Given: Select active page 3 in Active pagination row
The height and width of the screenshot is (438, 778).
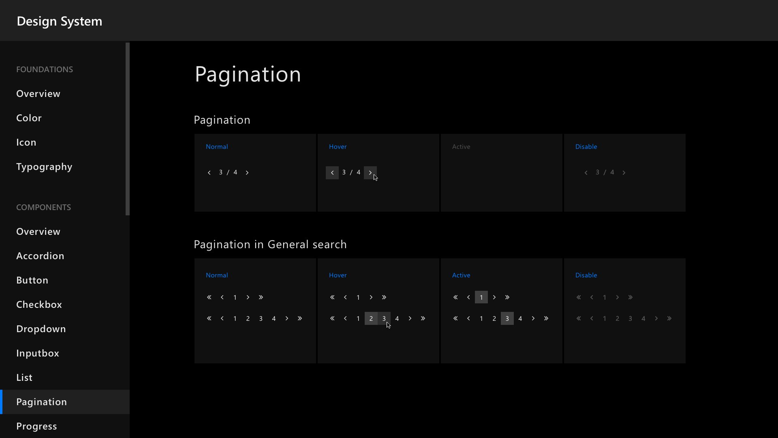Looking at the screenshot, I should [x=507, y=319].
